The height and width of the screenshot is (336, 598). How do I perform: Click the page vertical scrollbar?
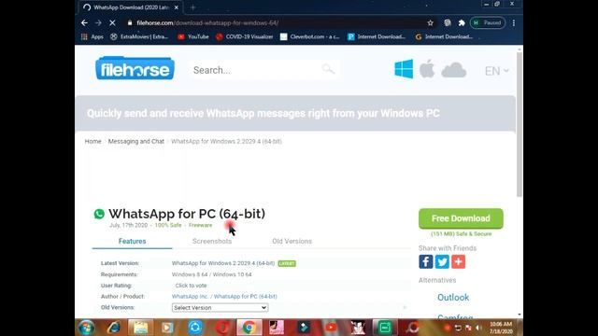[520, 125]
